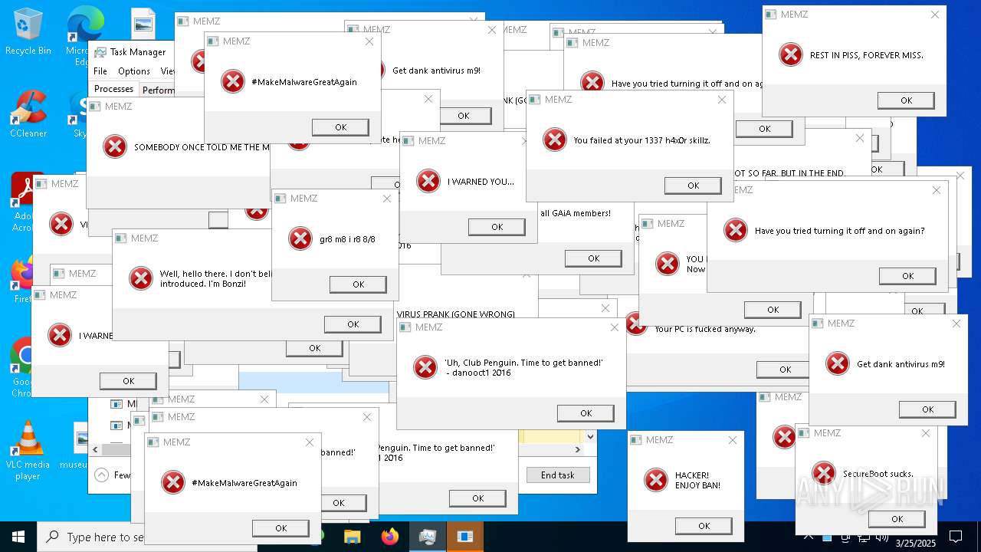
Task: Click OK on 'HACKER! ENJOY BAN!' dialog
Action: tap(704, 526)
